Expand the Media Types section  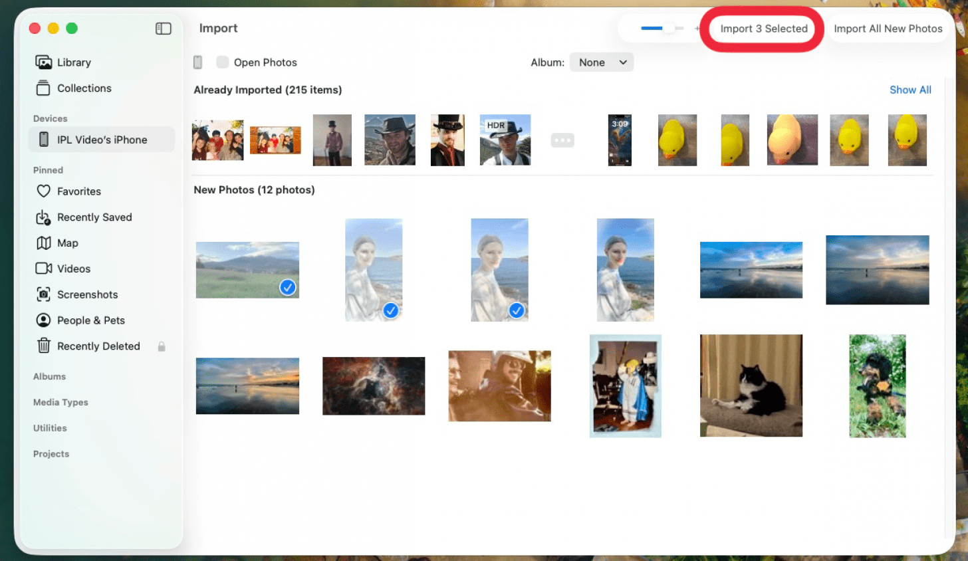60,403
